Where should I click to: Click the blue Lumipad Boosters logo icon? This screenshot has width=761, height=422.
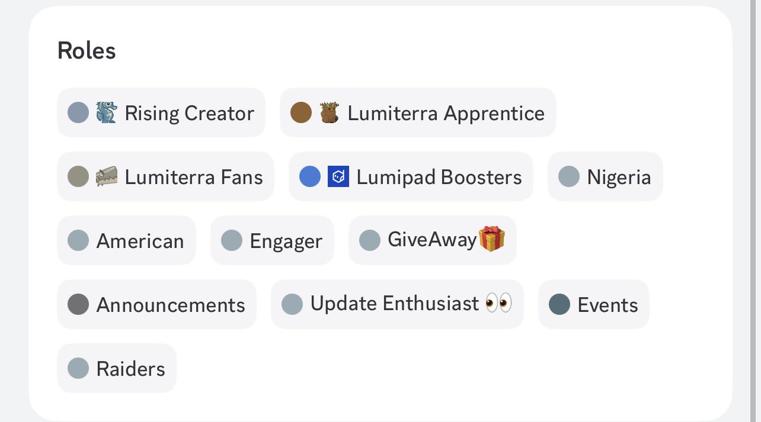[x=338, y=176]
